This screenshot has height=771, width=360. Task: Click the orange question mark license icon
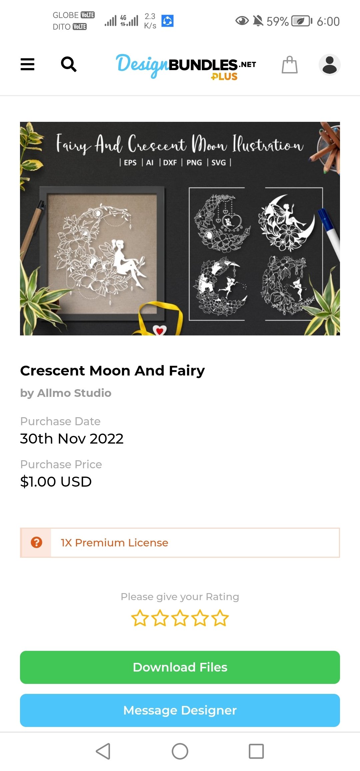[36, 542]
